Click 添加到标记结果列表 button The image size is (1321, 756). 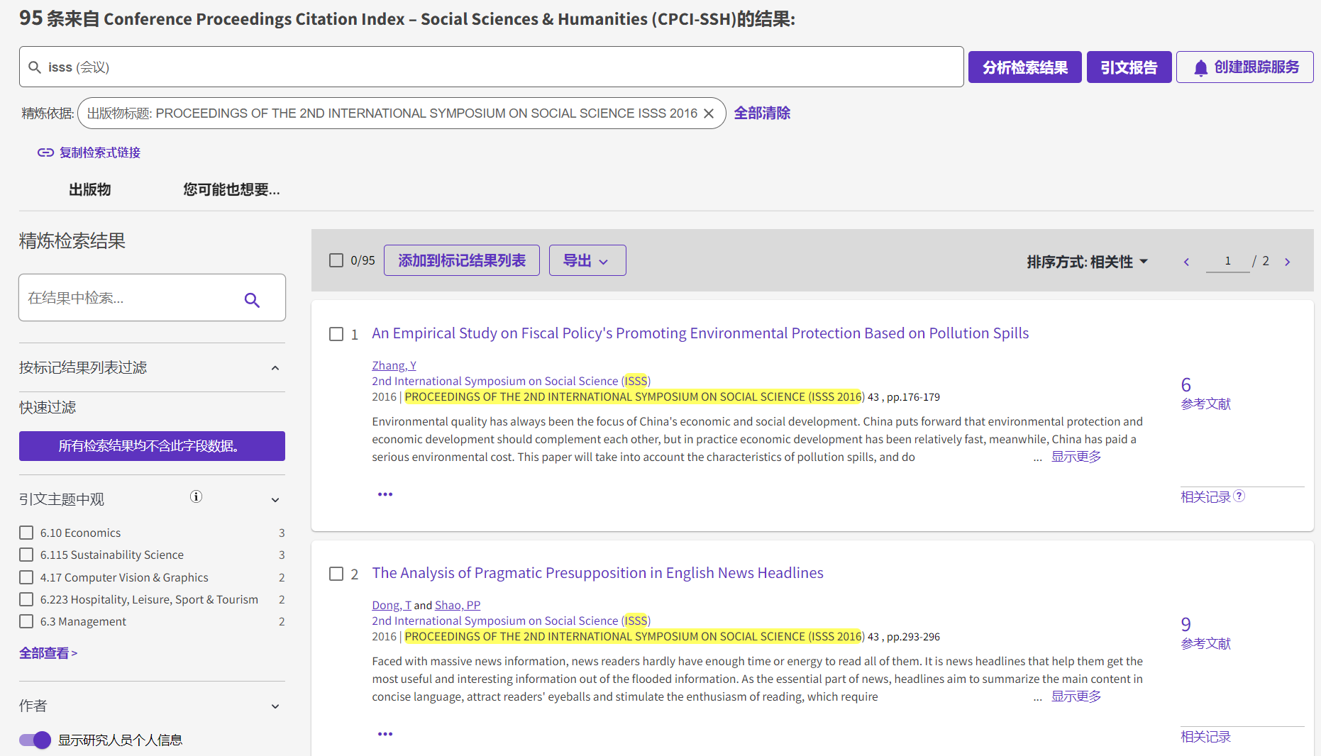462,260
